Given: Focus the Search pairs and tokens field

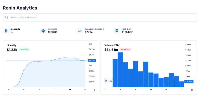Looking at the screenshot, I should point(100,17).
